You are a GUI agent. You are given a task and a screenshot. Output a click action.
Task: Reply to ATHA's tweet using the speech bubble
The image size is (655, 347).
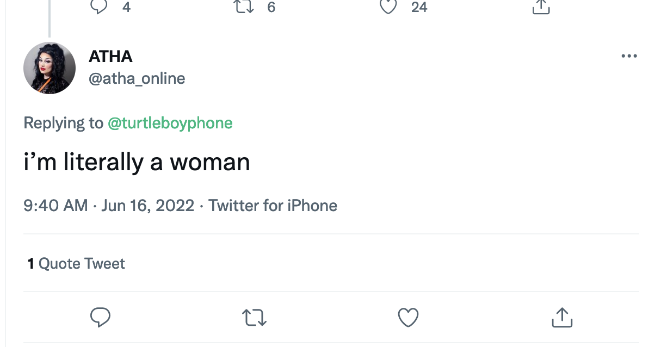(100, 318)
